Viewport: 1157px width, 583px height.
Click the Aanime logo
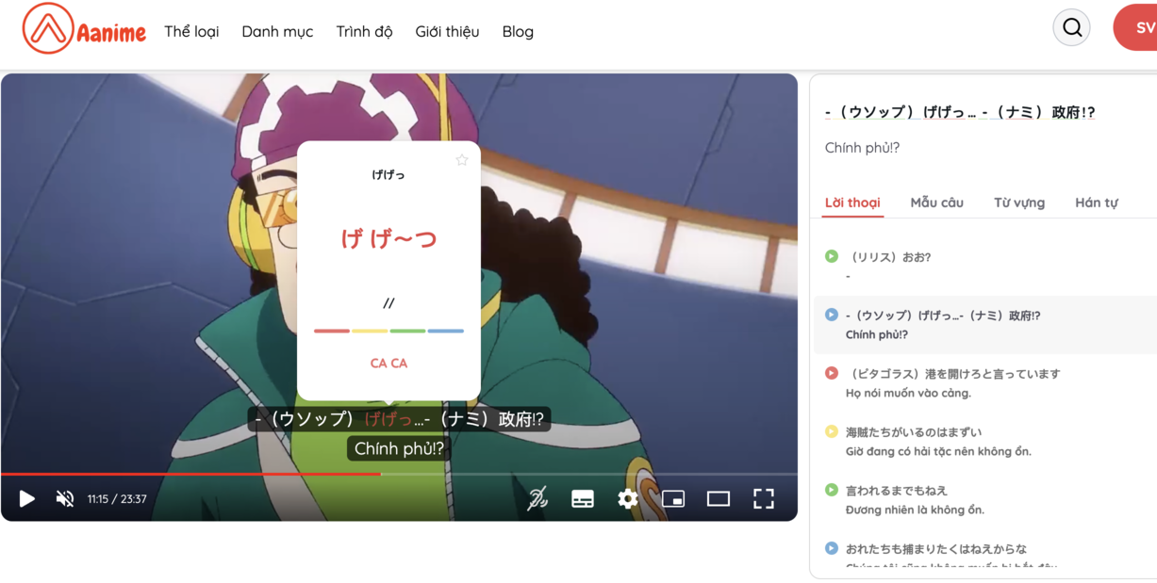84,29
